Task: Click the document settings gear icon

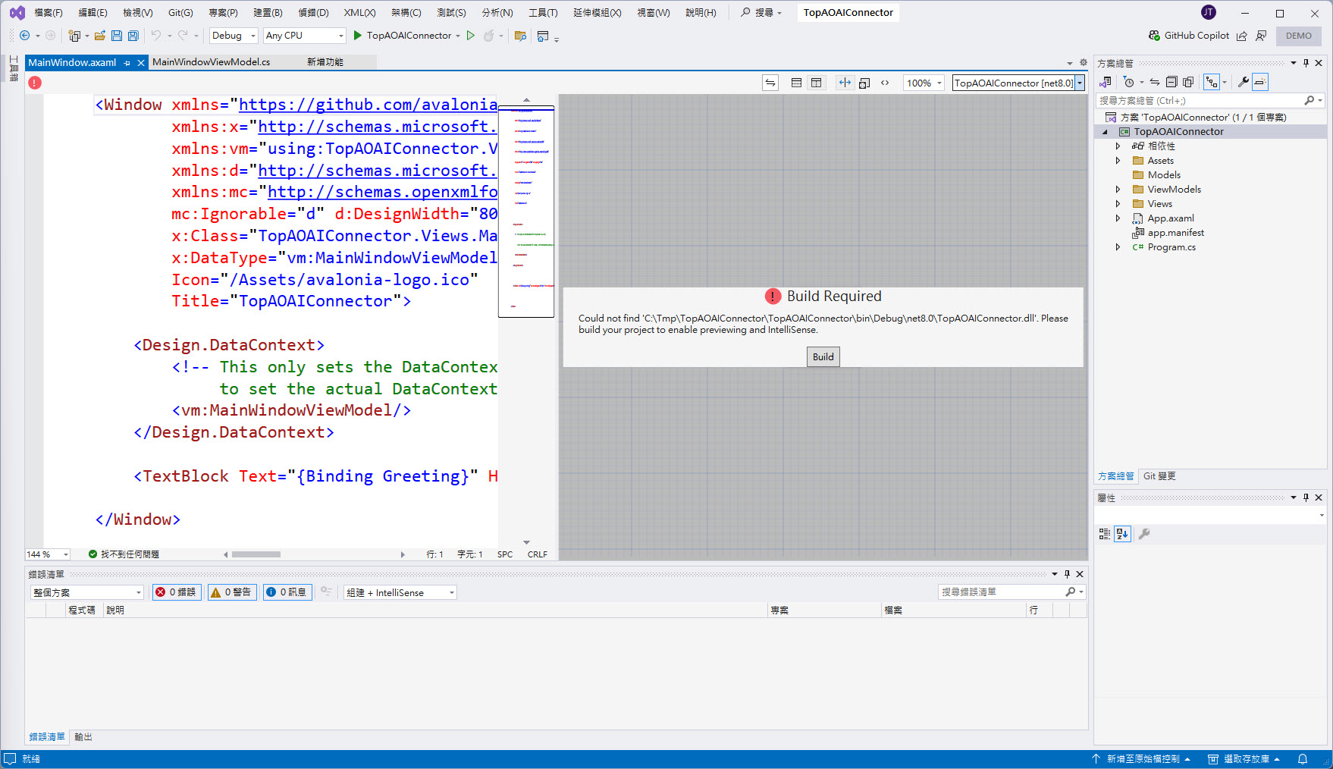Action: click(1084, 62)
